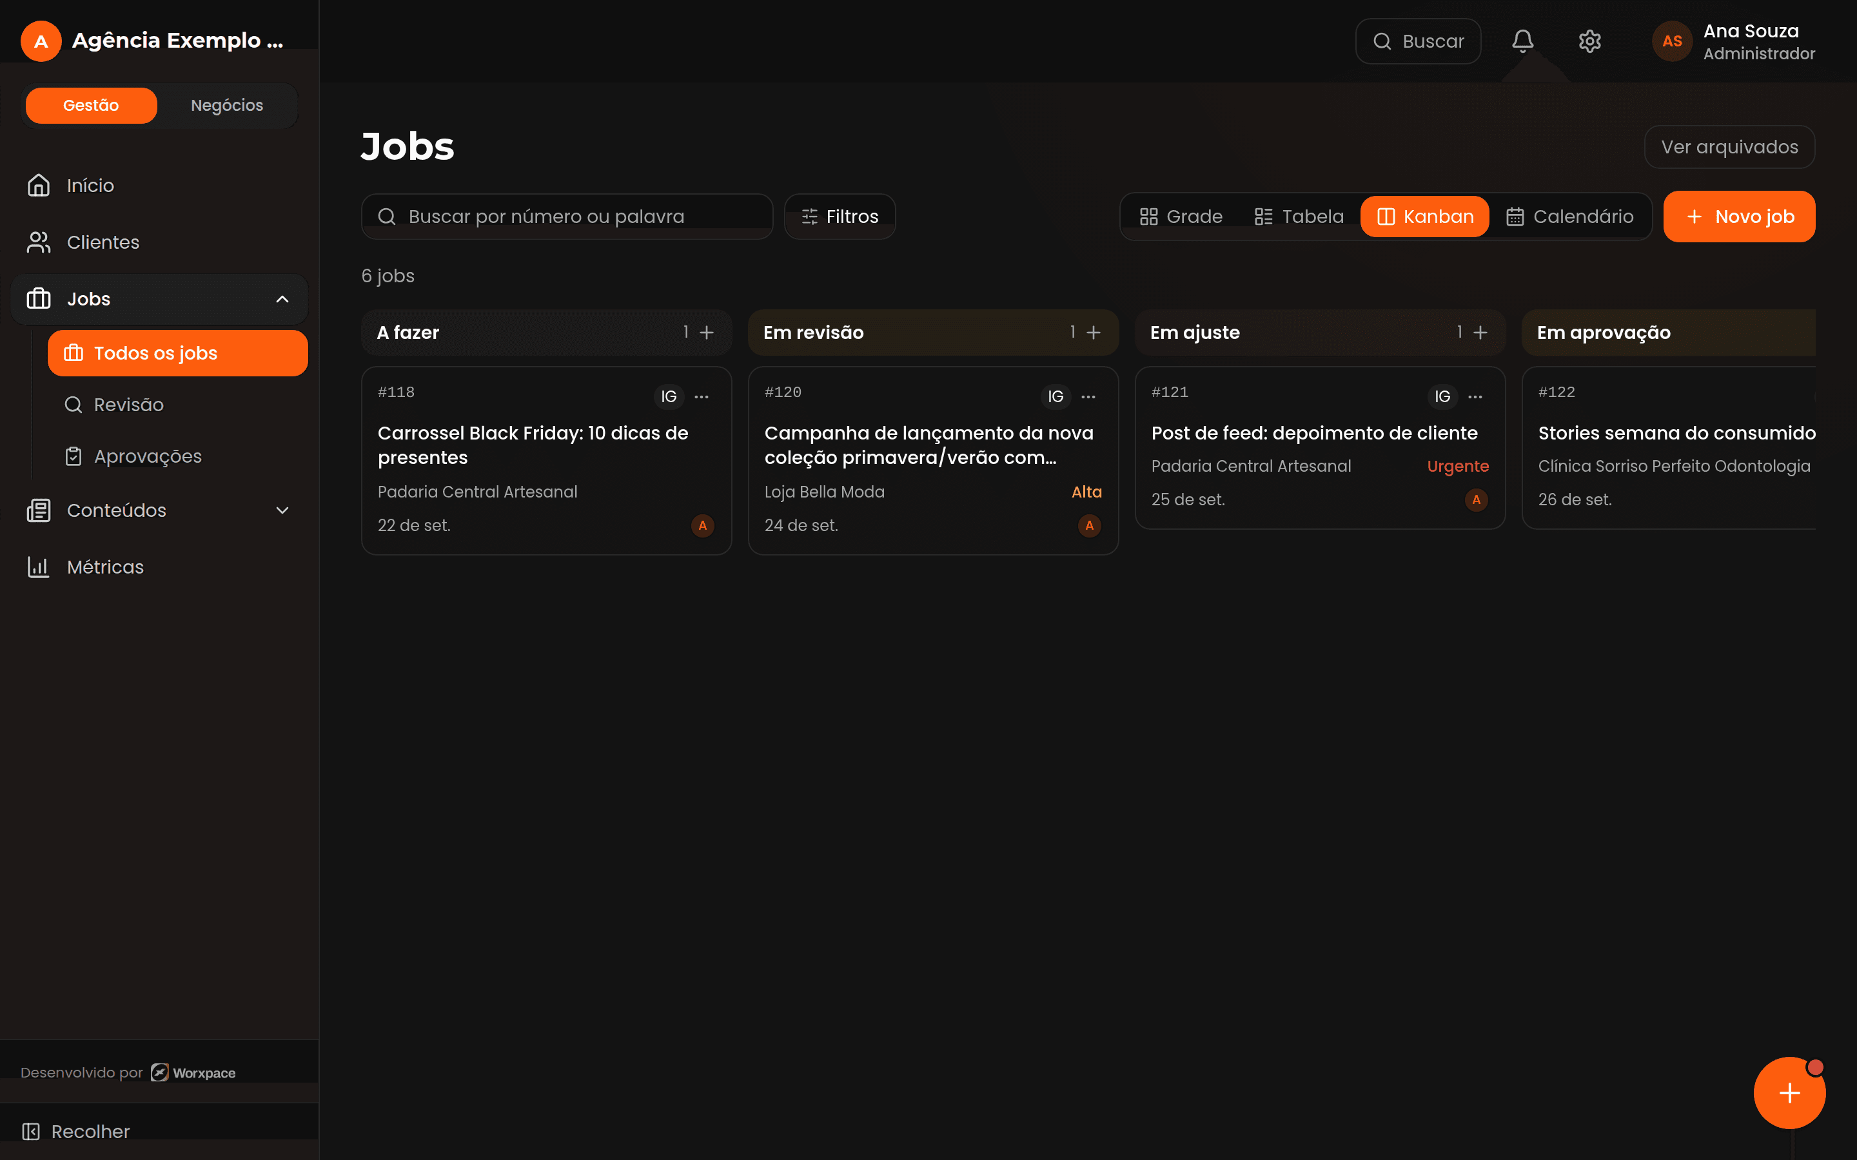Open Revisão submenu item

177,404
